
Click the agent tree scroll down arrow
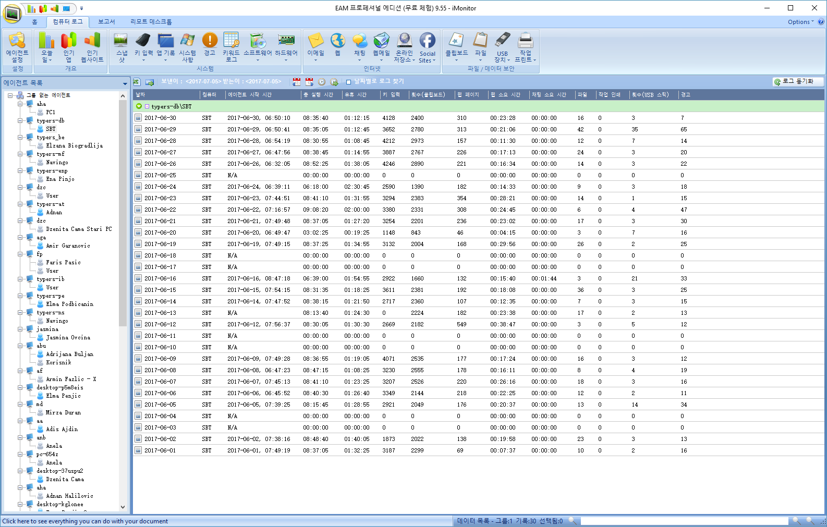click(x=123, y=507)
